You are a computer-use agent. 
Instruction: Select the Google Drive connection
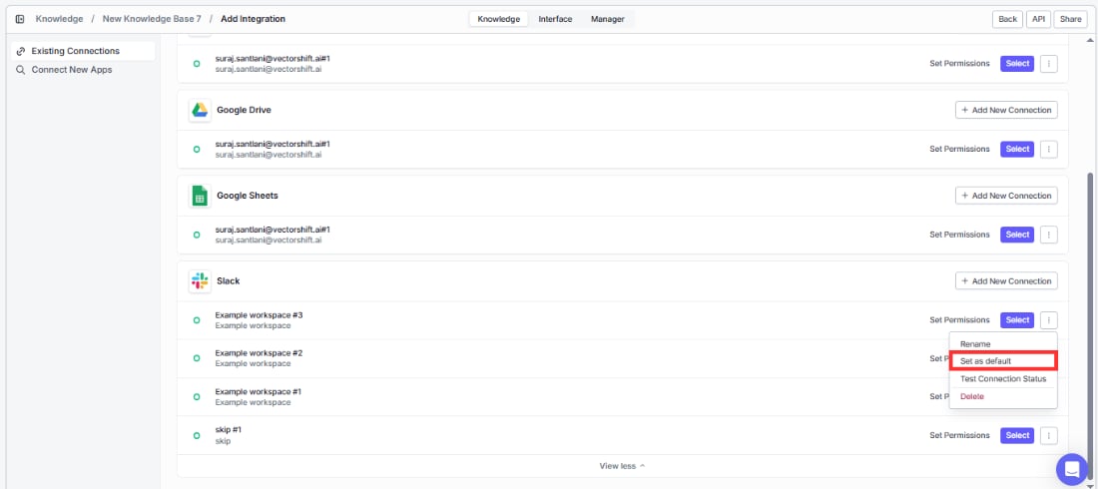coord(1017,150)
